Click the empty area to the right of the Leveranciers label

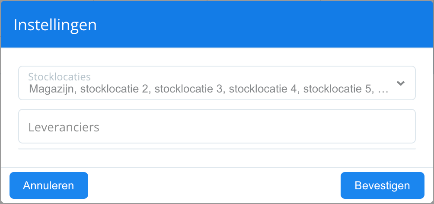[x=257, y=127]
